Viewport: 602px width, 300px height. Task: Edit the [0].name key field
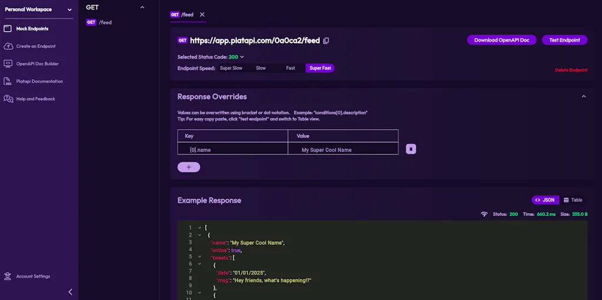(233, 149)
